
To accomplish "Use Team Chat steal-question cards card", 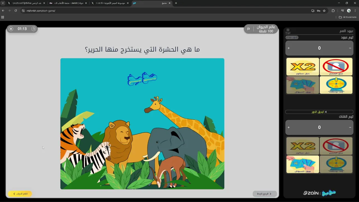I will [303, 164].
